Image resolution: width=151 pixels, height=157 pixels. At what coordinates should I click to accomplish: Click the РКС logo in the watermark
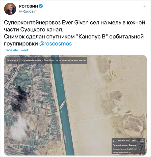(x=135, y=141)
